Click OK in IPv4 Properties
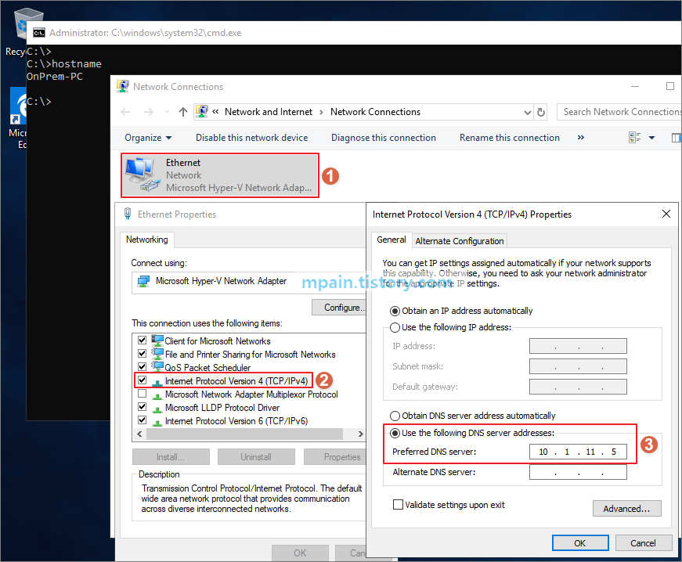Viewport: 682px width, 562px height. [579, 543]
